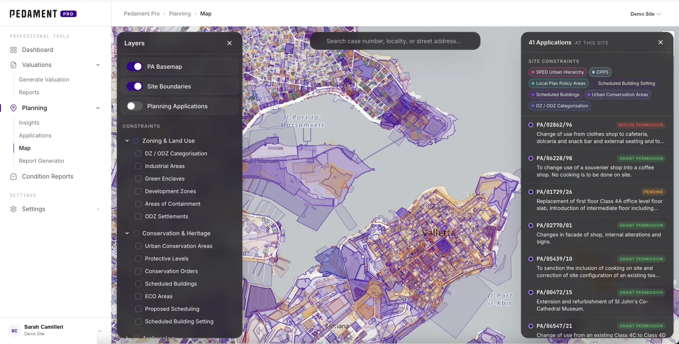The image size is (679, 344).
Task: Click the Scheduled Buildings constraint chip
Action: tap(556, 95)
